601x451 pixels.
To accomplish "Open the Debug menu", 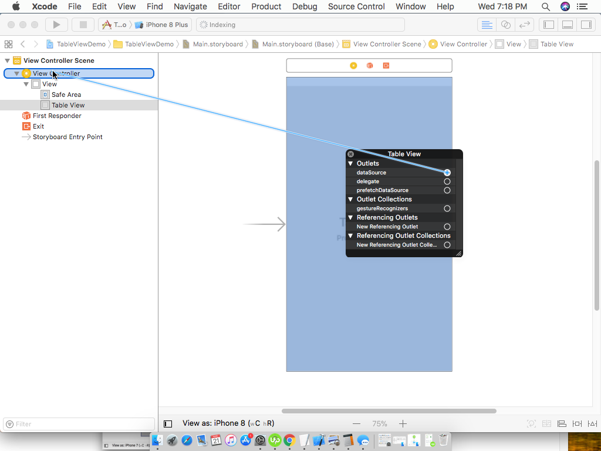I will 305,6.
